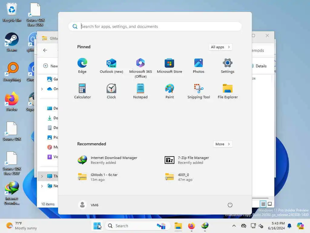Open Copilot preview icon in taskbar corner
This screenshot has width=310, height=233.
[300, 226]
